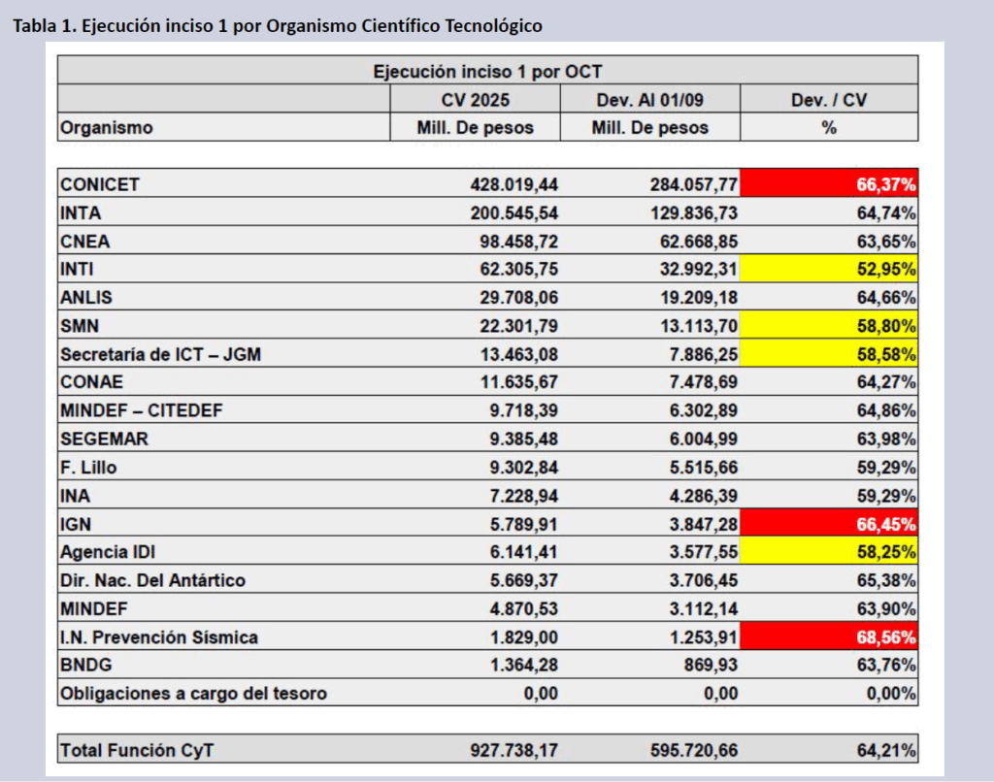The width and height of the screenshot is (994, 782).
Task: Click the yellow 58,80% cell for SMN
Action: [828, 325]
